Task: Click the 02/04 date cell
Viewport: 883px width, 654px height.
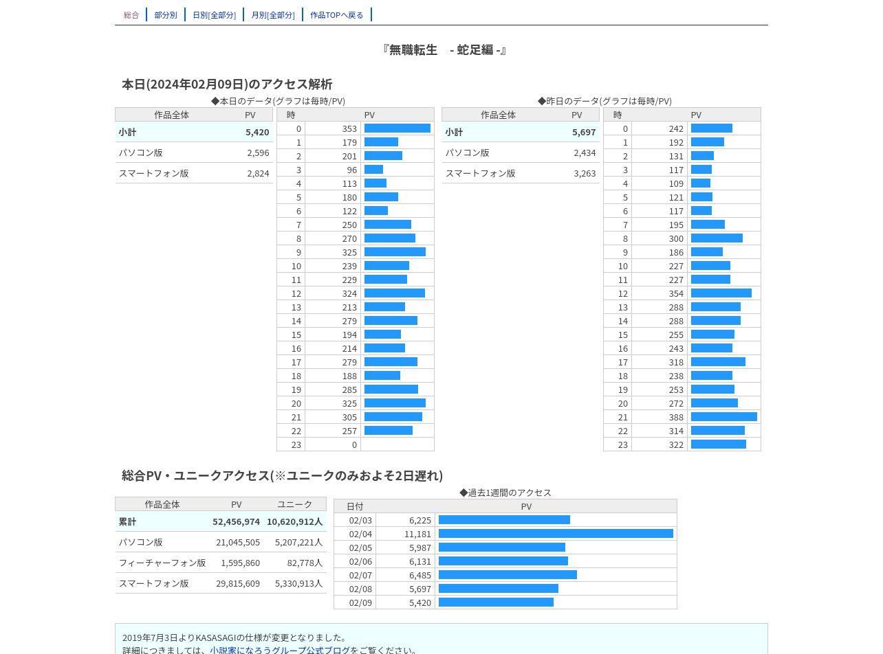Action: click(360, 534)
